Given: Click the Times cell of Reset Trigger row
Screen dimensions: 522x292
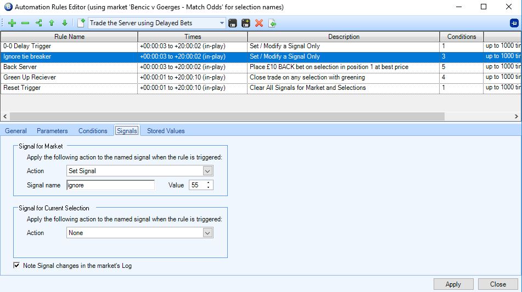Looking at the screenshot, I should (193, 88).
